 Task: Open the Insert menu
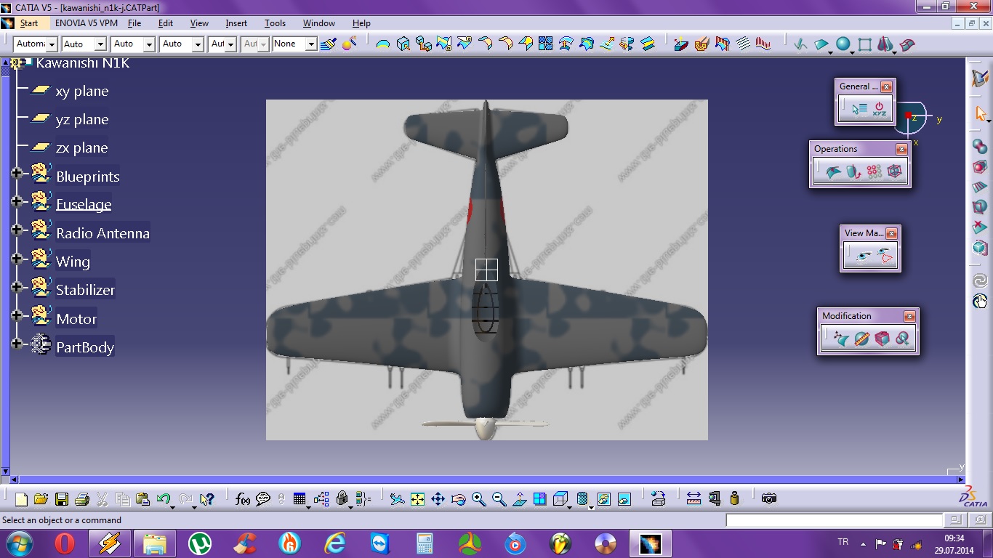[236, 23]
